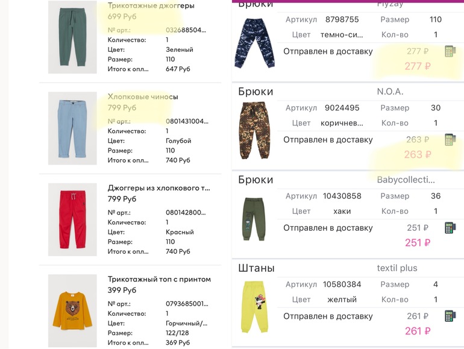
Task: Open the Трикотажный топ с принтом title
Action: pos(159,279)
